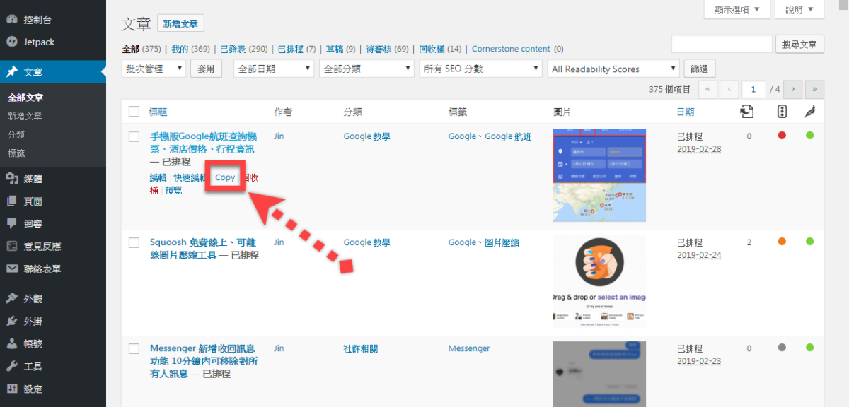The height and width of the screenshot is (407, 849).
Task: Click the green readability dot of Messenger post
Action: tap(809, 348)
